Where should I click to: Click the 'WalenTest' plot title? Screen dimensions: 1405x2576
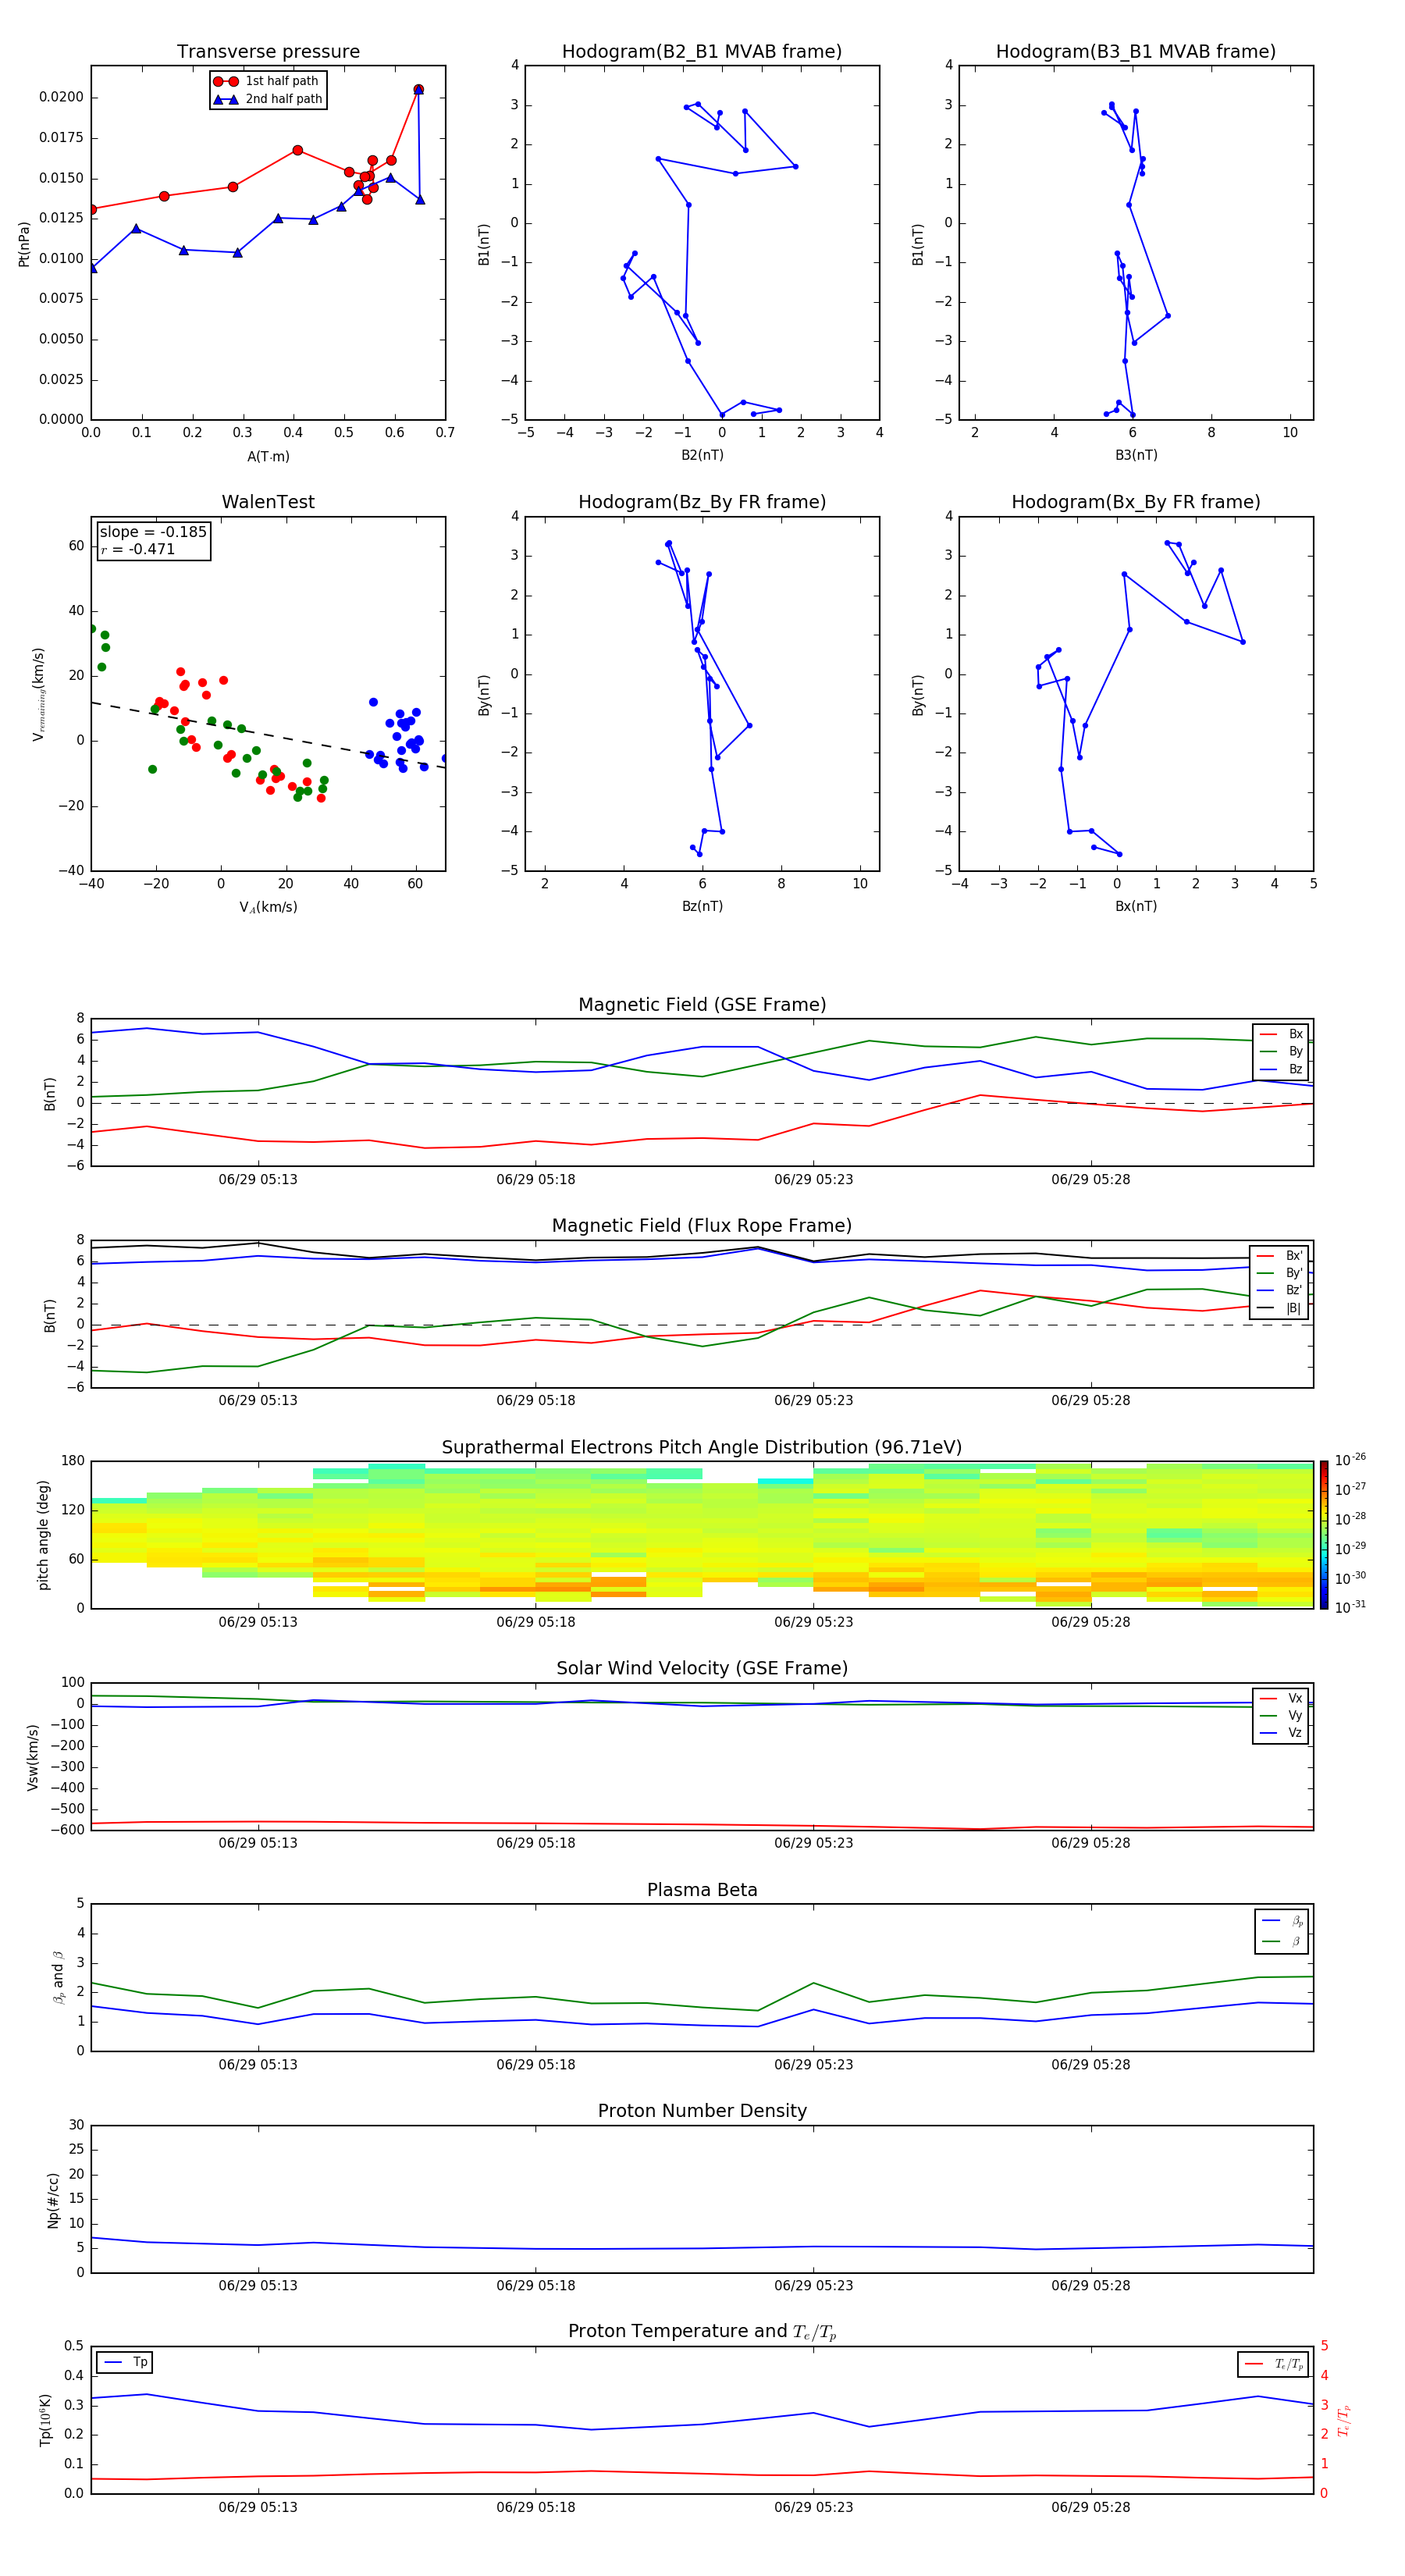tap(268, 502)
